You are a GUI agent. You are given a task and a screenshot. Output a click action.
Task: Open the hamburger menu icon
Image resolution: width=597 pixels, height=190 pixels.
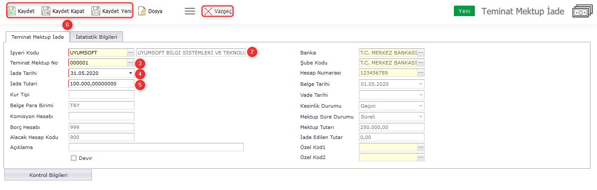pyautogui.click(x=190, y=11)
